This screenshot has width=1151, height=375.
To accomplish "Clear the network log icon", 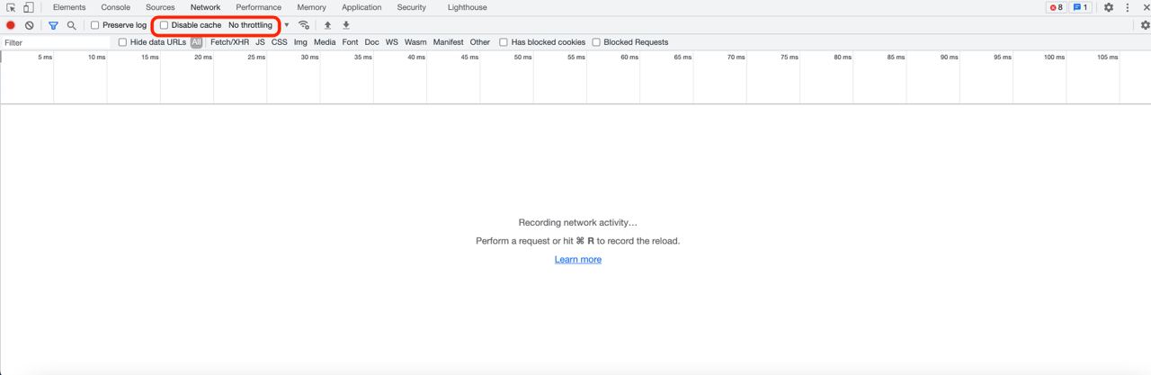I will tap(30, 25).
